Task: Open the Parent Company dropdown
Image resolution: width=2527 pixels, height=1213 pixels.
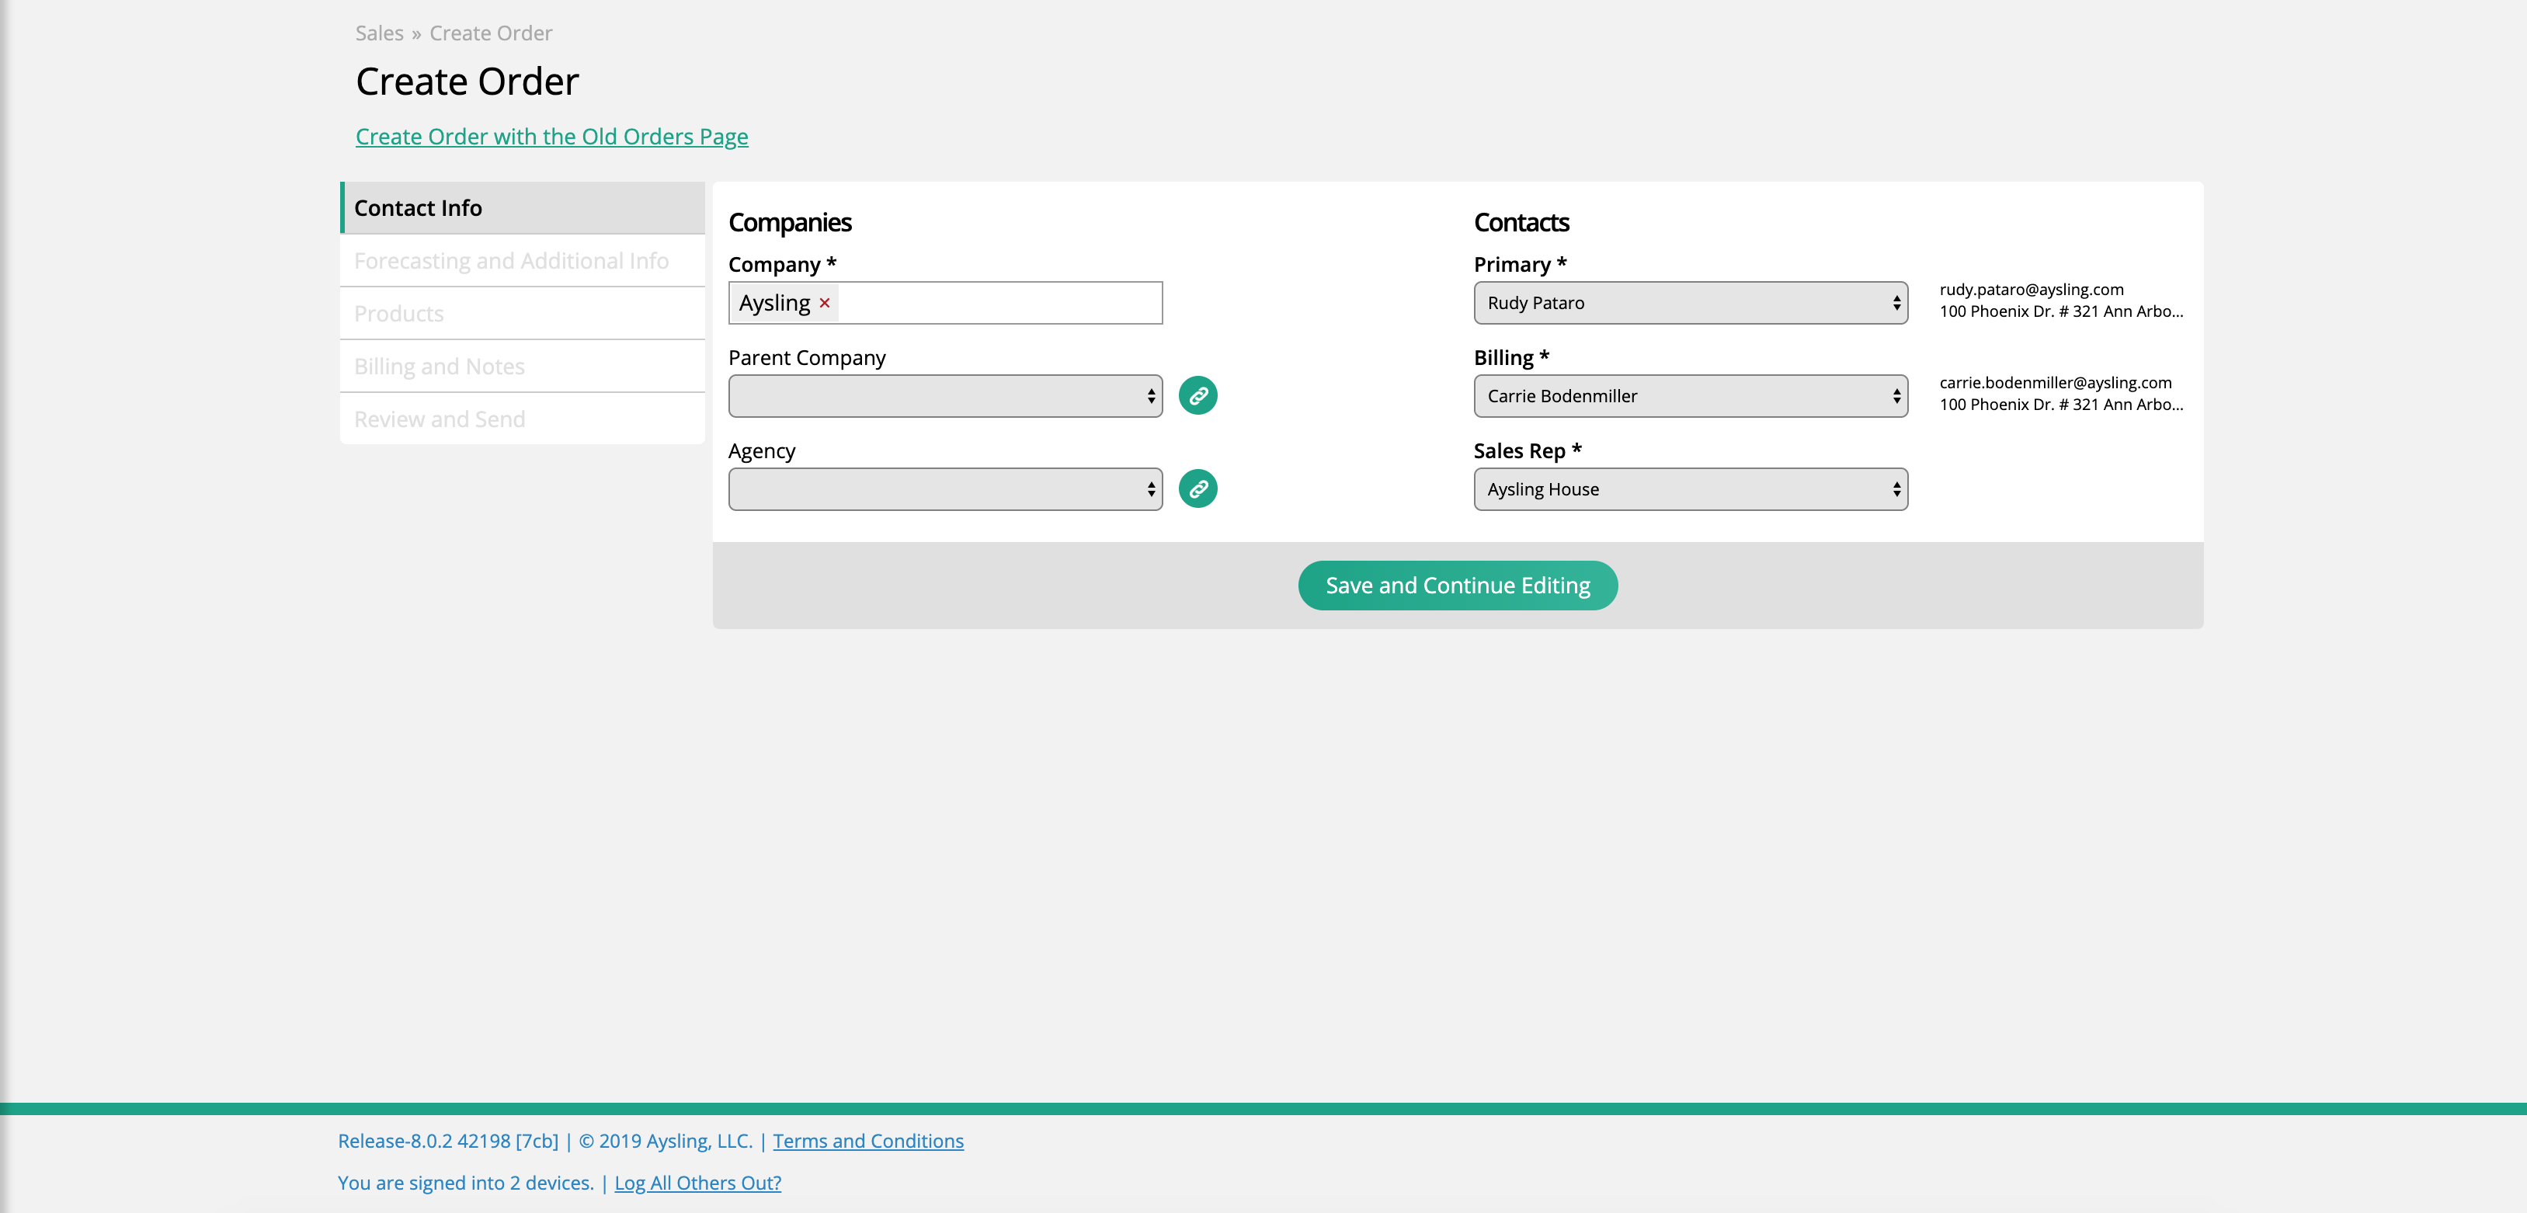Action: [944, 396]
